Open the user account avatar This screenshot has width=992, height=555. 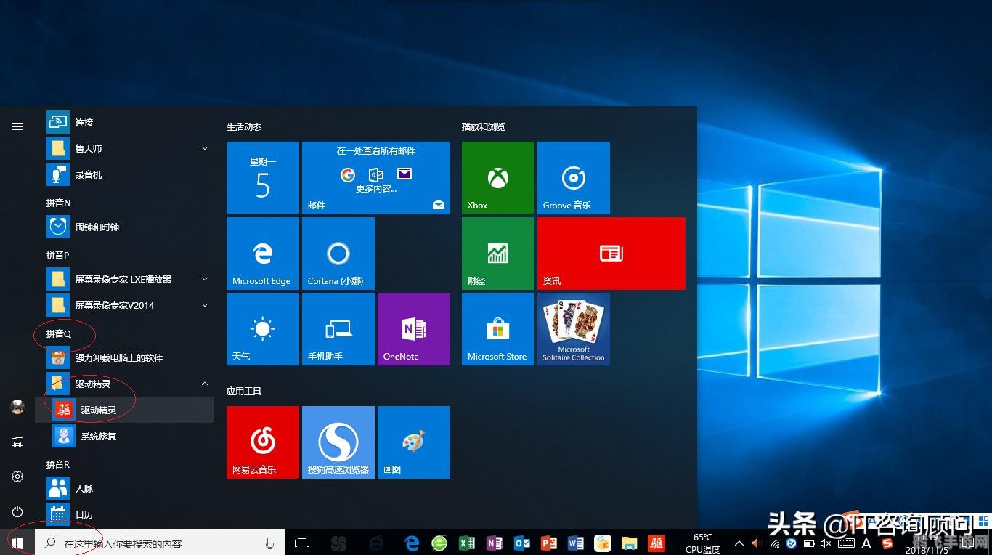17,407
